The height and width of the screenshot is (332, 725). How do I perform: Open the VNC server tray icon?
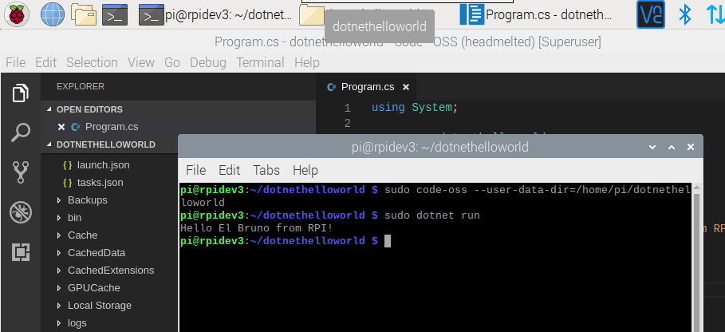(651, 15)
